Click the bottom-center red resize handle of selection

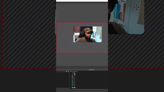(84, 53)
